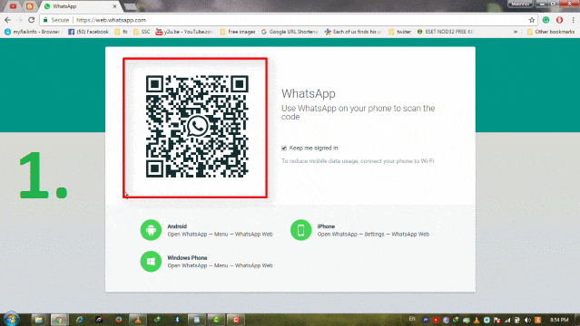Open the Bluetooth taskbar icon
Viewport: 580px width, 326px height.
(177, 320)
